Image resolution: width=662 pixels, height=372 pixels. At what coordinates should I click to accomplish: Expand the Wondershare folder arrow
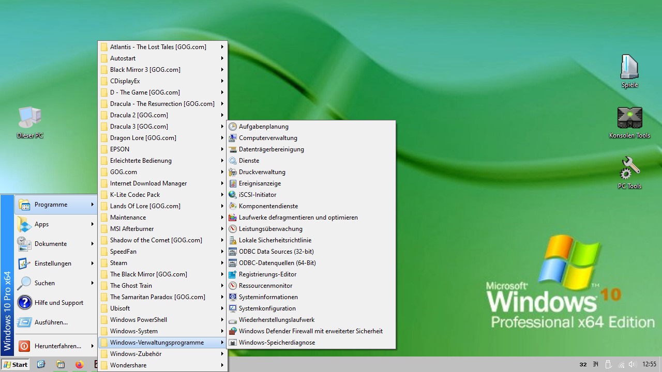coord(222,365)
